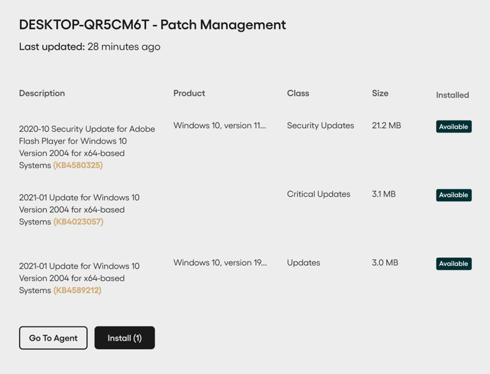The width and height of the screenshot is (490, 374).
Task: Sort by the Description column header
Action: click(x=42, y=93)
